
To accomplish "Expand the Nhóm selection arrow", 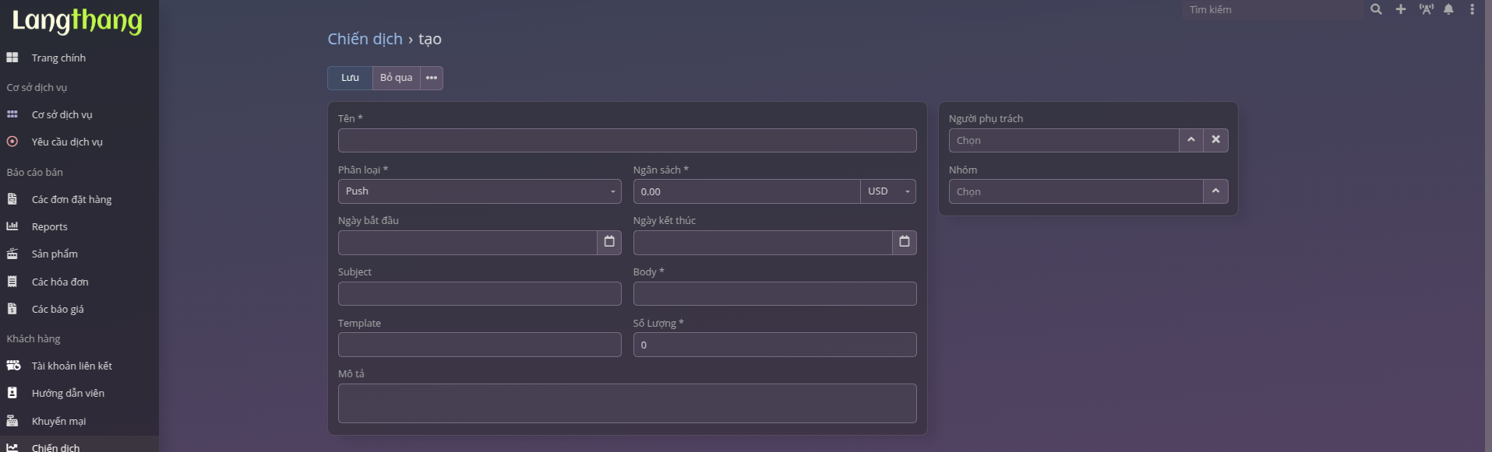I will click(1215, 191).
